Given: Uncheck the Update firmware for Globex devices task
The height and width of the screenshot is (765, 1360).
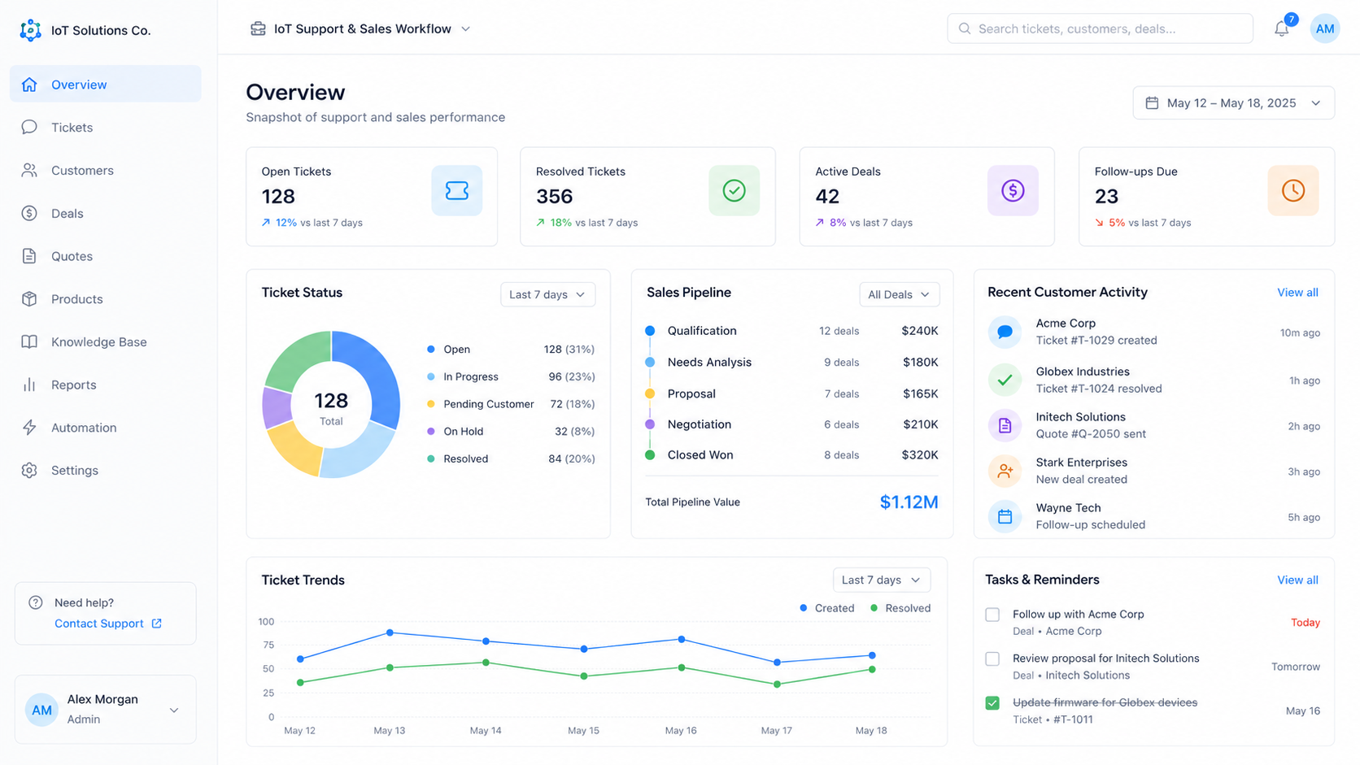Looking at the screenshot, I should coord(992,703).
